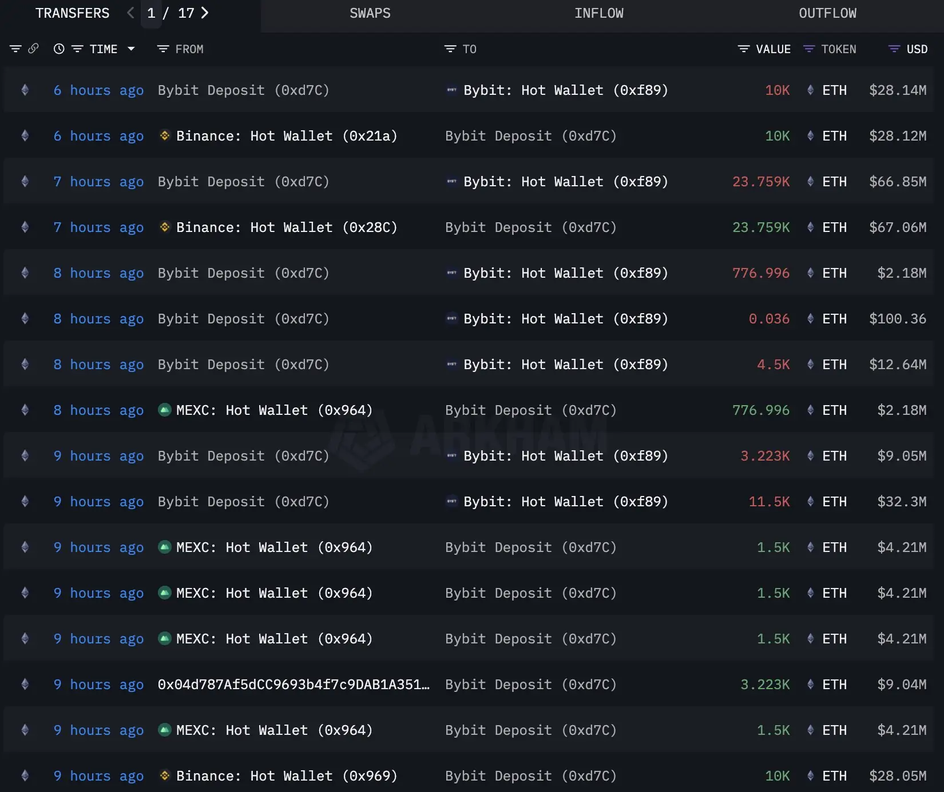944x792 pixels.
Task: Click the $9.04M USD amount
Action: click(902, 685)
